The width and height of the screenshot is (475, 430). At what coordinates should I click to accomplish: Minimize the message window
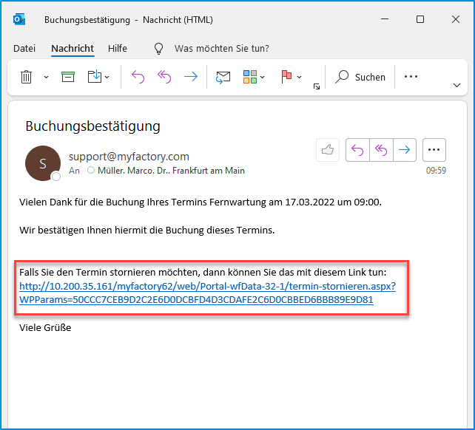tap(385, 19)
